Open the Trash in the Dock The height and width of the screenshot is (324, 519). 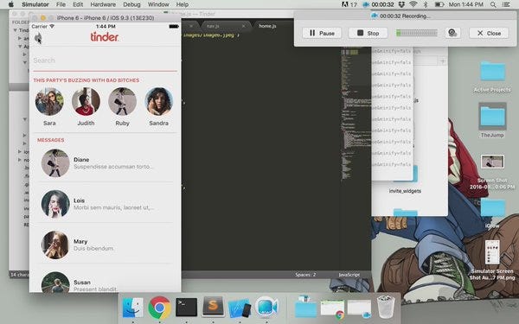click(386, 307)
